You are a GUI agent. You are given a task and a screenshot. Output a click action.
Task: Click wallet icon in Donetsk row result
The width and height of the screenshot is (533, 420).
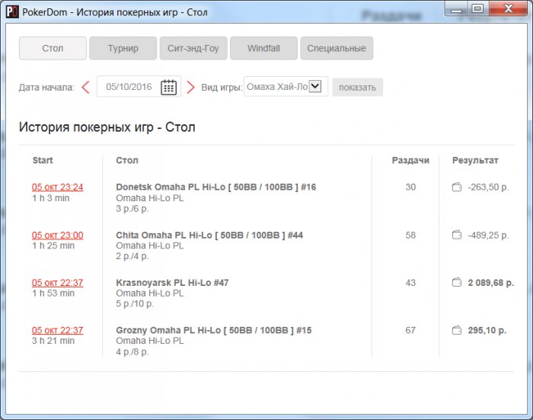click(x=457, y=187)
